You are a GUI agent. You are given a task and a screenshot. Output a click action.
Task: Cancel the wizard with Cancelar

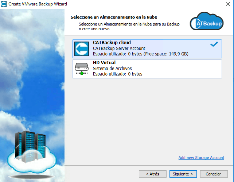click(x=214, y=174)
